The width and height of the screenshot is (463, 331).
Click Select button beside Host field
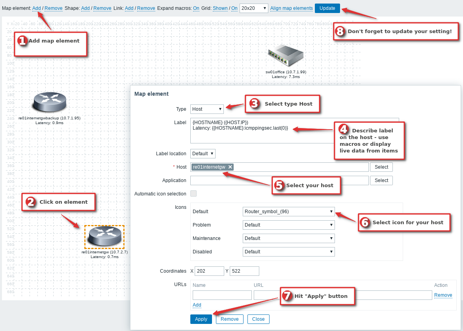(381, 167)
